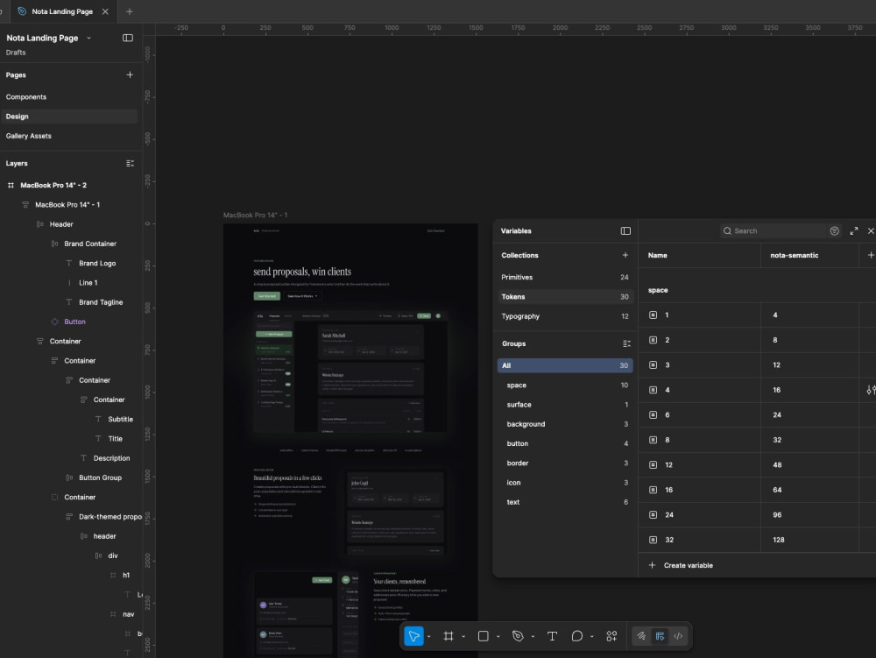876x658 pixels.
Task: Select the space group
Action: click(x=565, y=385)
